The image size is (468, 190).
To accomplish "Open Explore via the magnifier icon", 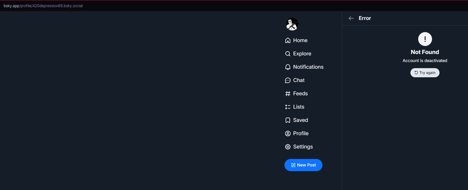I will click(x=288, y=54).
